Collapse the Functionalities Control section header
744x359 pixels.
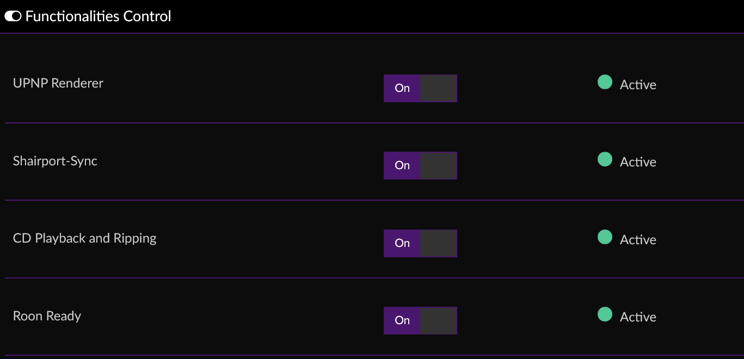point(98,16)
